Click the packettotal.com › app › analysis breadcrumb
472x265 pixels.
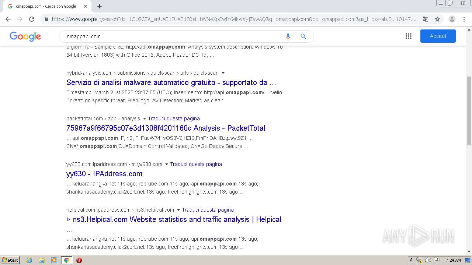(x=103, y=119)
